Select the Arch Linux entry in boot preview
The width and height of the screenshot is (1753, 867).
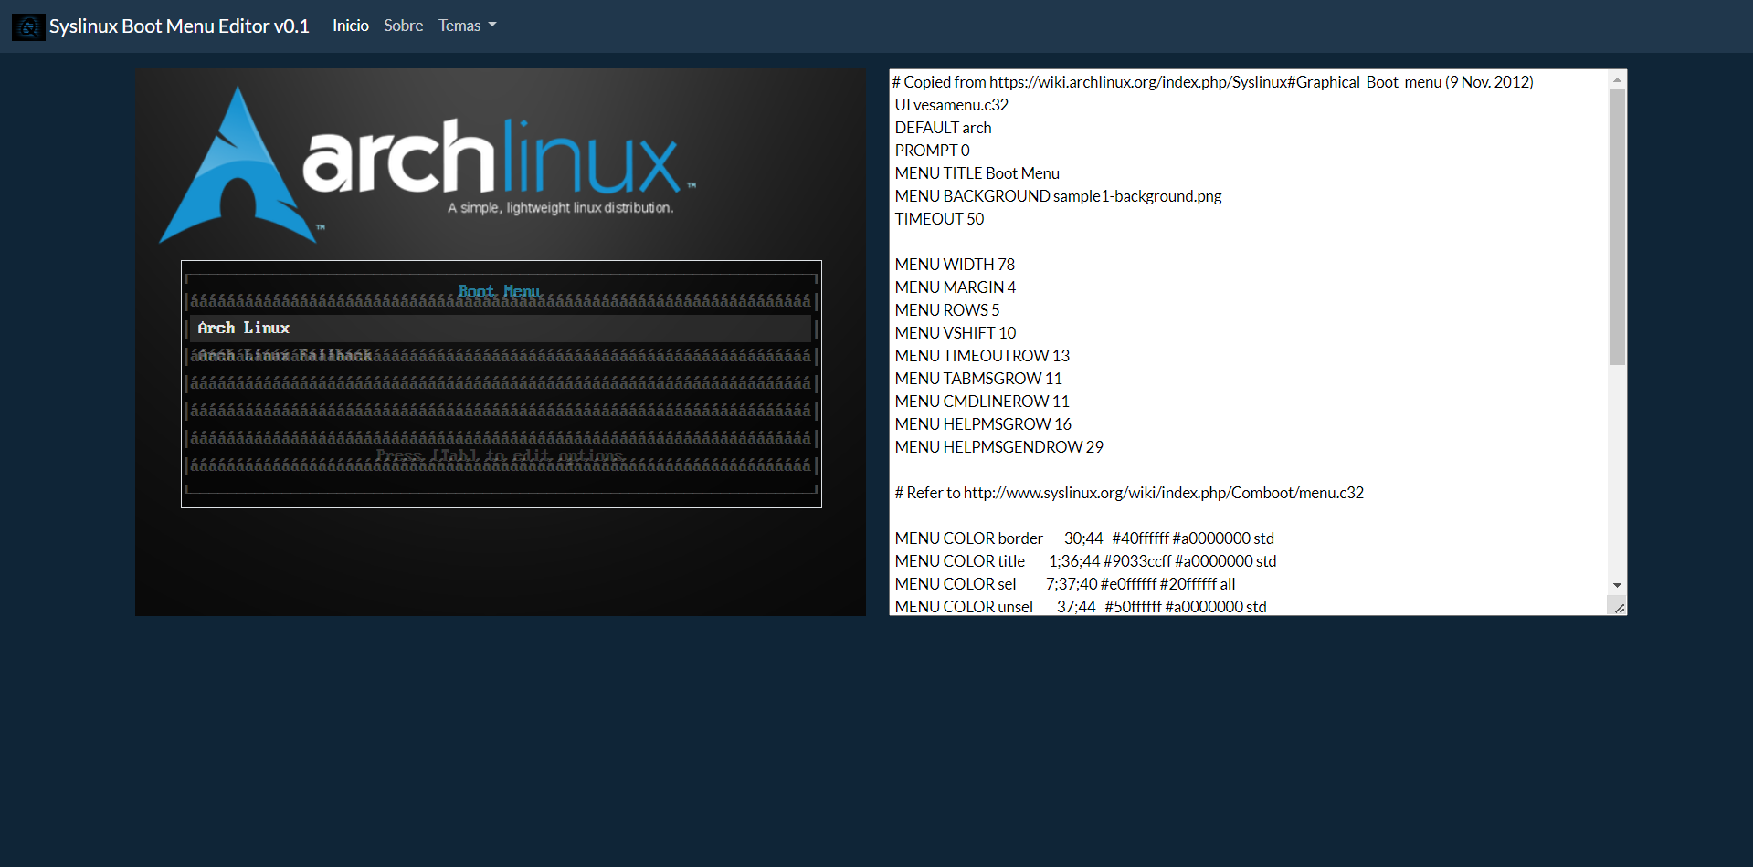(x=243, y=328)
